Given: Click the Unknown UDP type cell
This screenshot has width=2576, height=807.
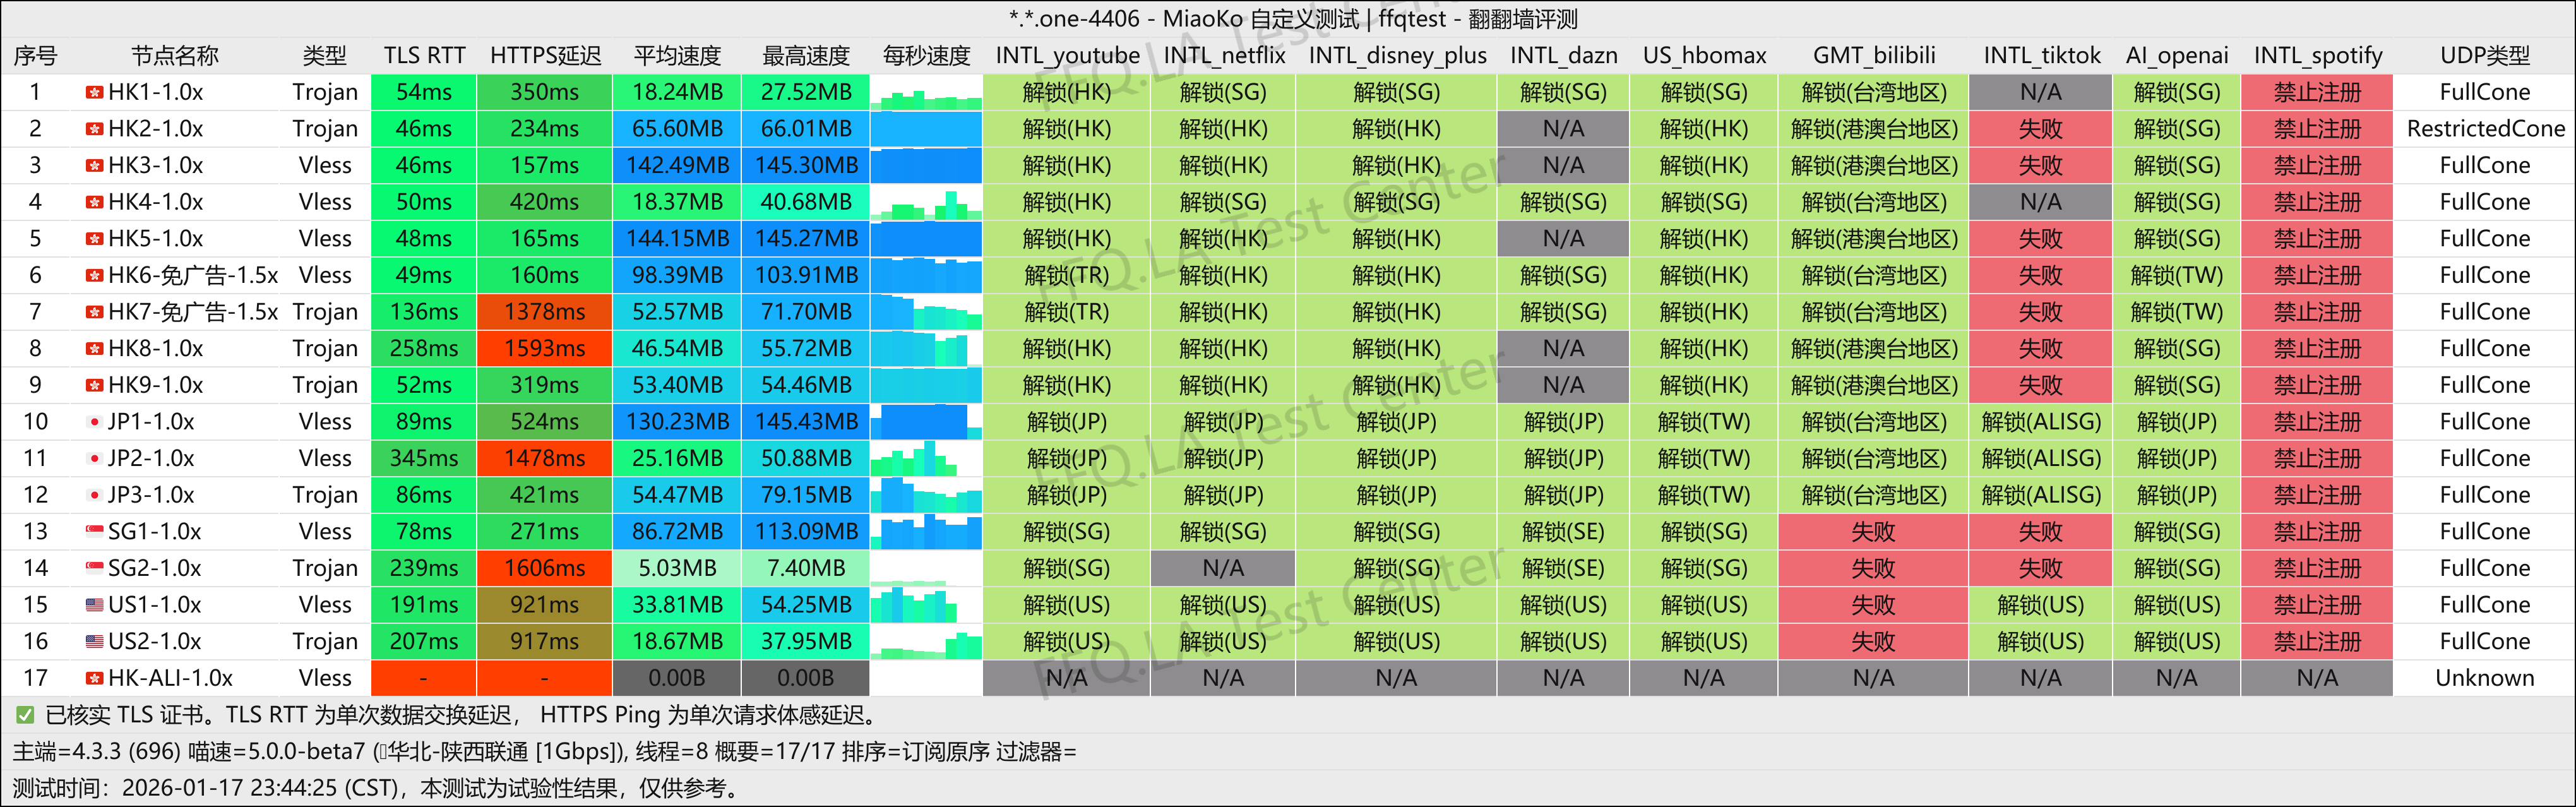Looking at the screenshot, I should pyautogui.click(x=2485, y=678).
